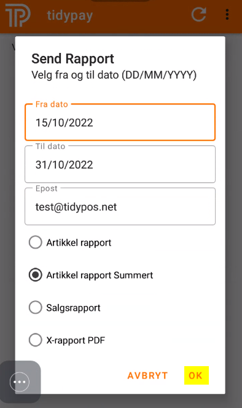Confirm with the OK button
242x408 pixels.
196,375
